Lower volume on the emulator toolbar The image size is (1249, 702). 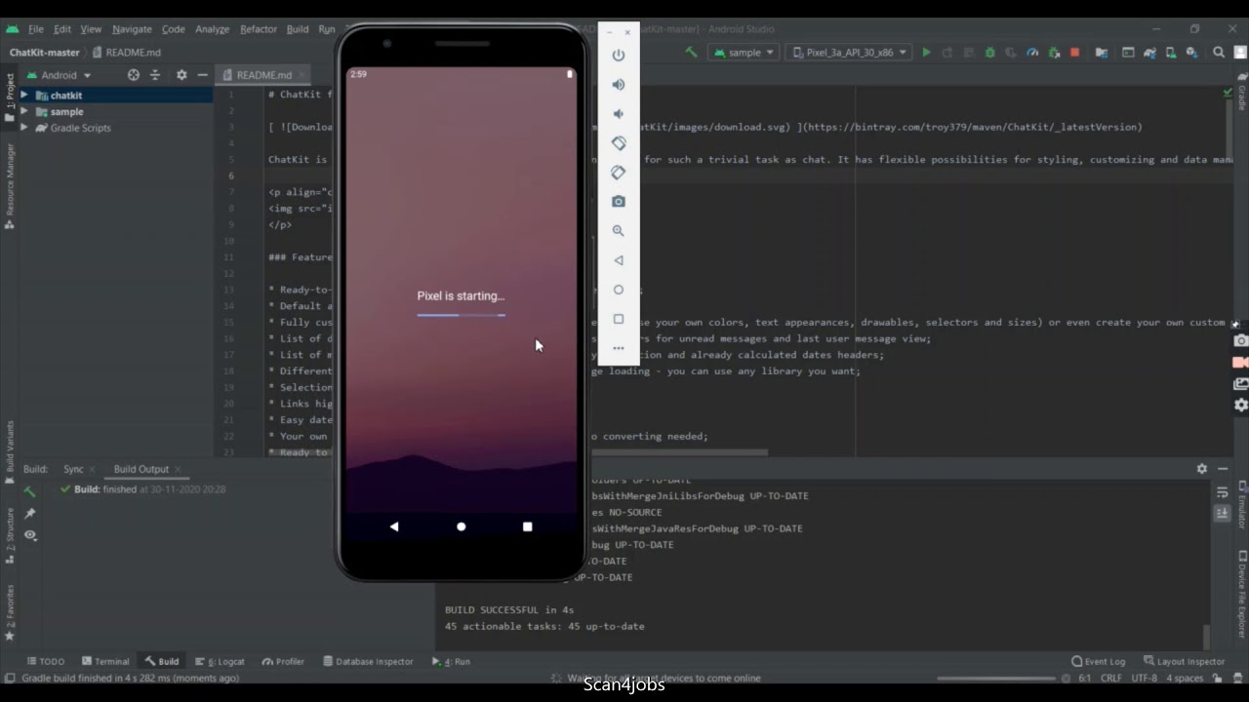pos(618,114)
